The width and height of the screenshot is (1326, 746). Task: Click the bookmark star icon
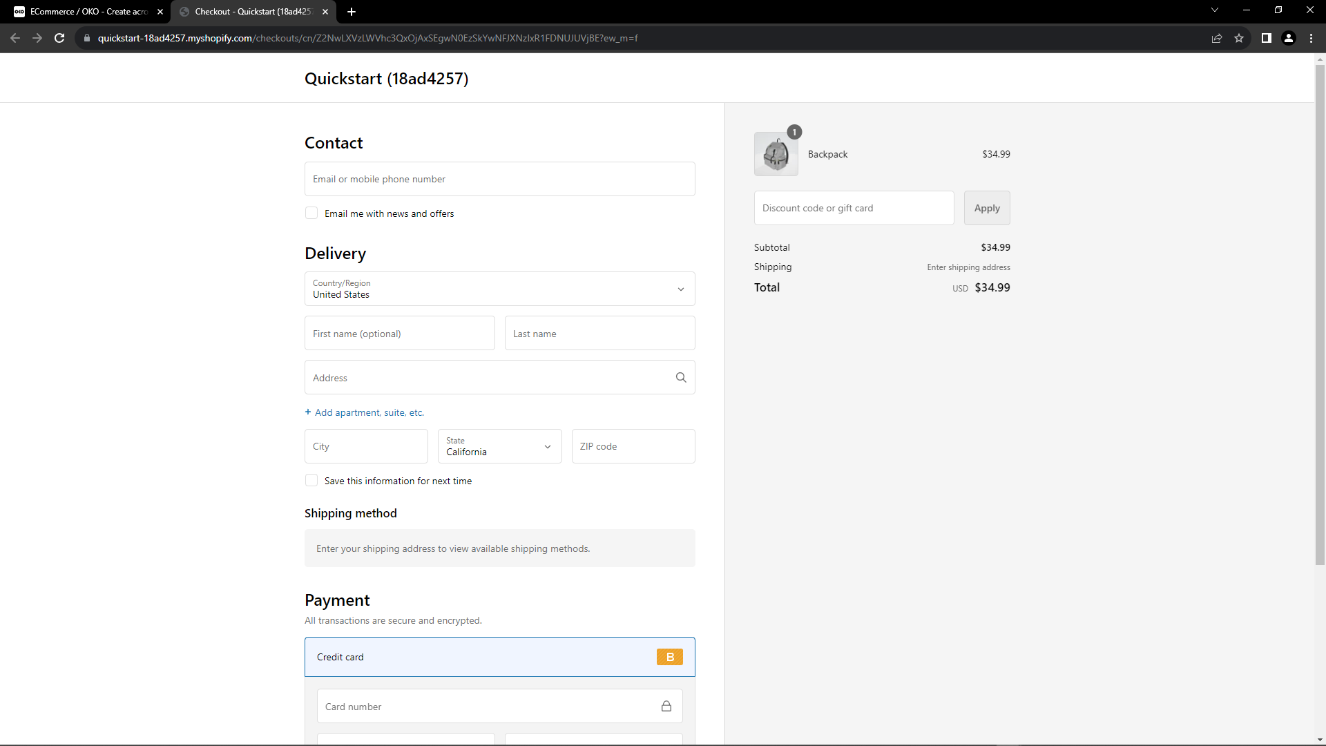pos(1239,39)
